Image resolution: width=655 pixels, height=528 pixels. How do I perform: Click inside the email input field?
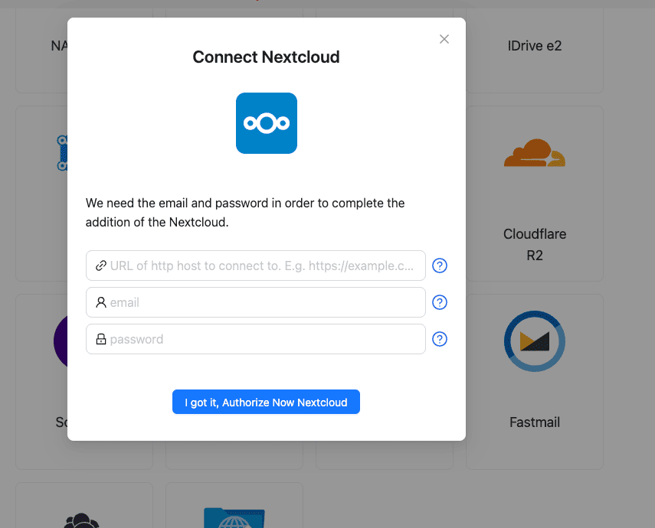255,302
